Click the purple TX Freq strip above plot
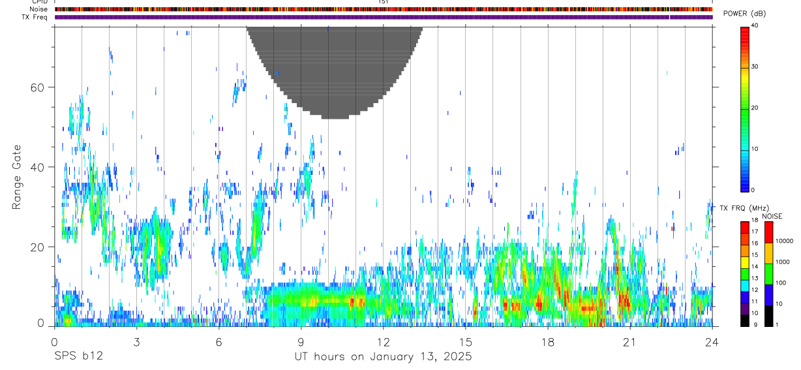801x370 pixels. (384, 17)
